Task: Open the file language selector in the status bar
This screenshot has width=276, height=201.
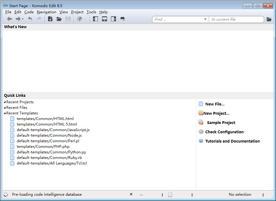Action: tap(180, 195)
